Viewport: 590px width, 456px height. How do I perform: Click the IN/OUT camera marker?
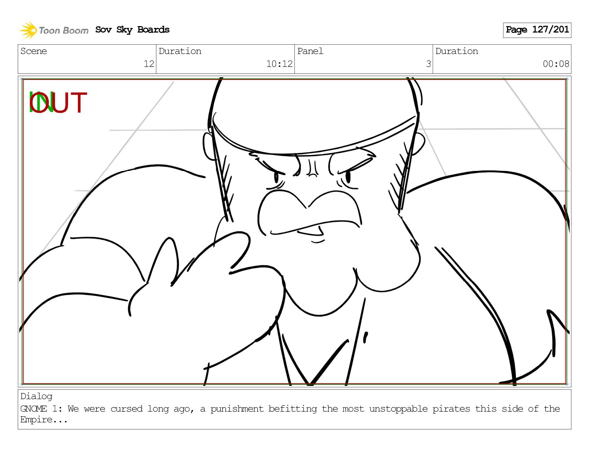click(58, 103)
